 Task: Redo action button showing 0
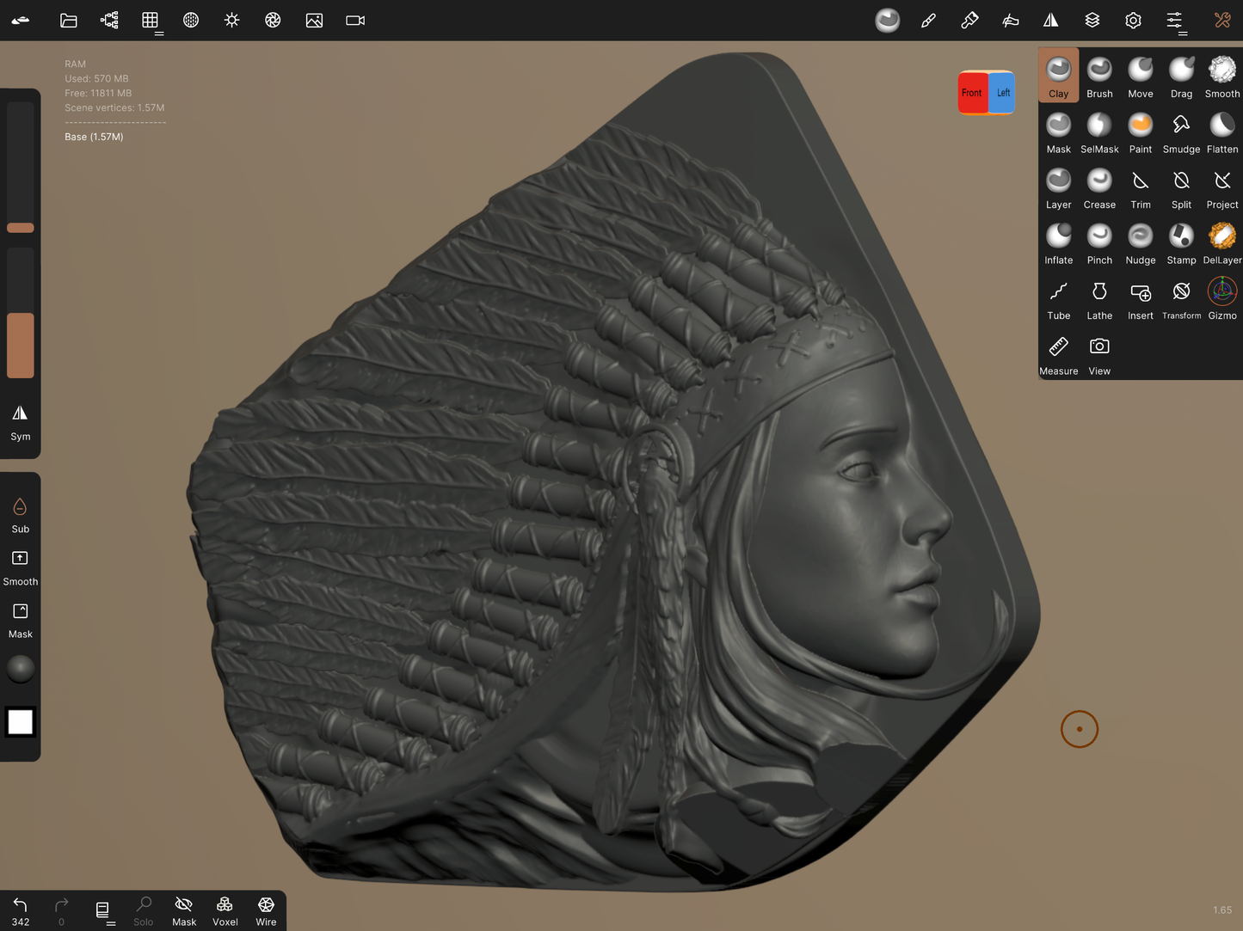tap(61, 910)
